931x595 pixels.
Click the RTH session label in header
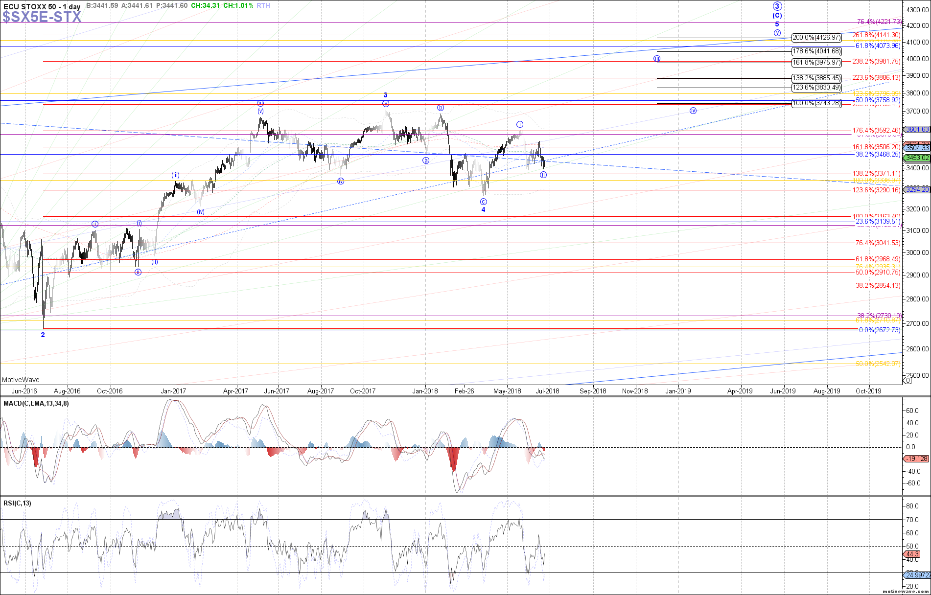click(x=263, y=5)
